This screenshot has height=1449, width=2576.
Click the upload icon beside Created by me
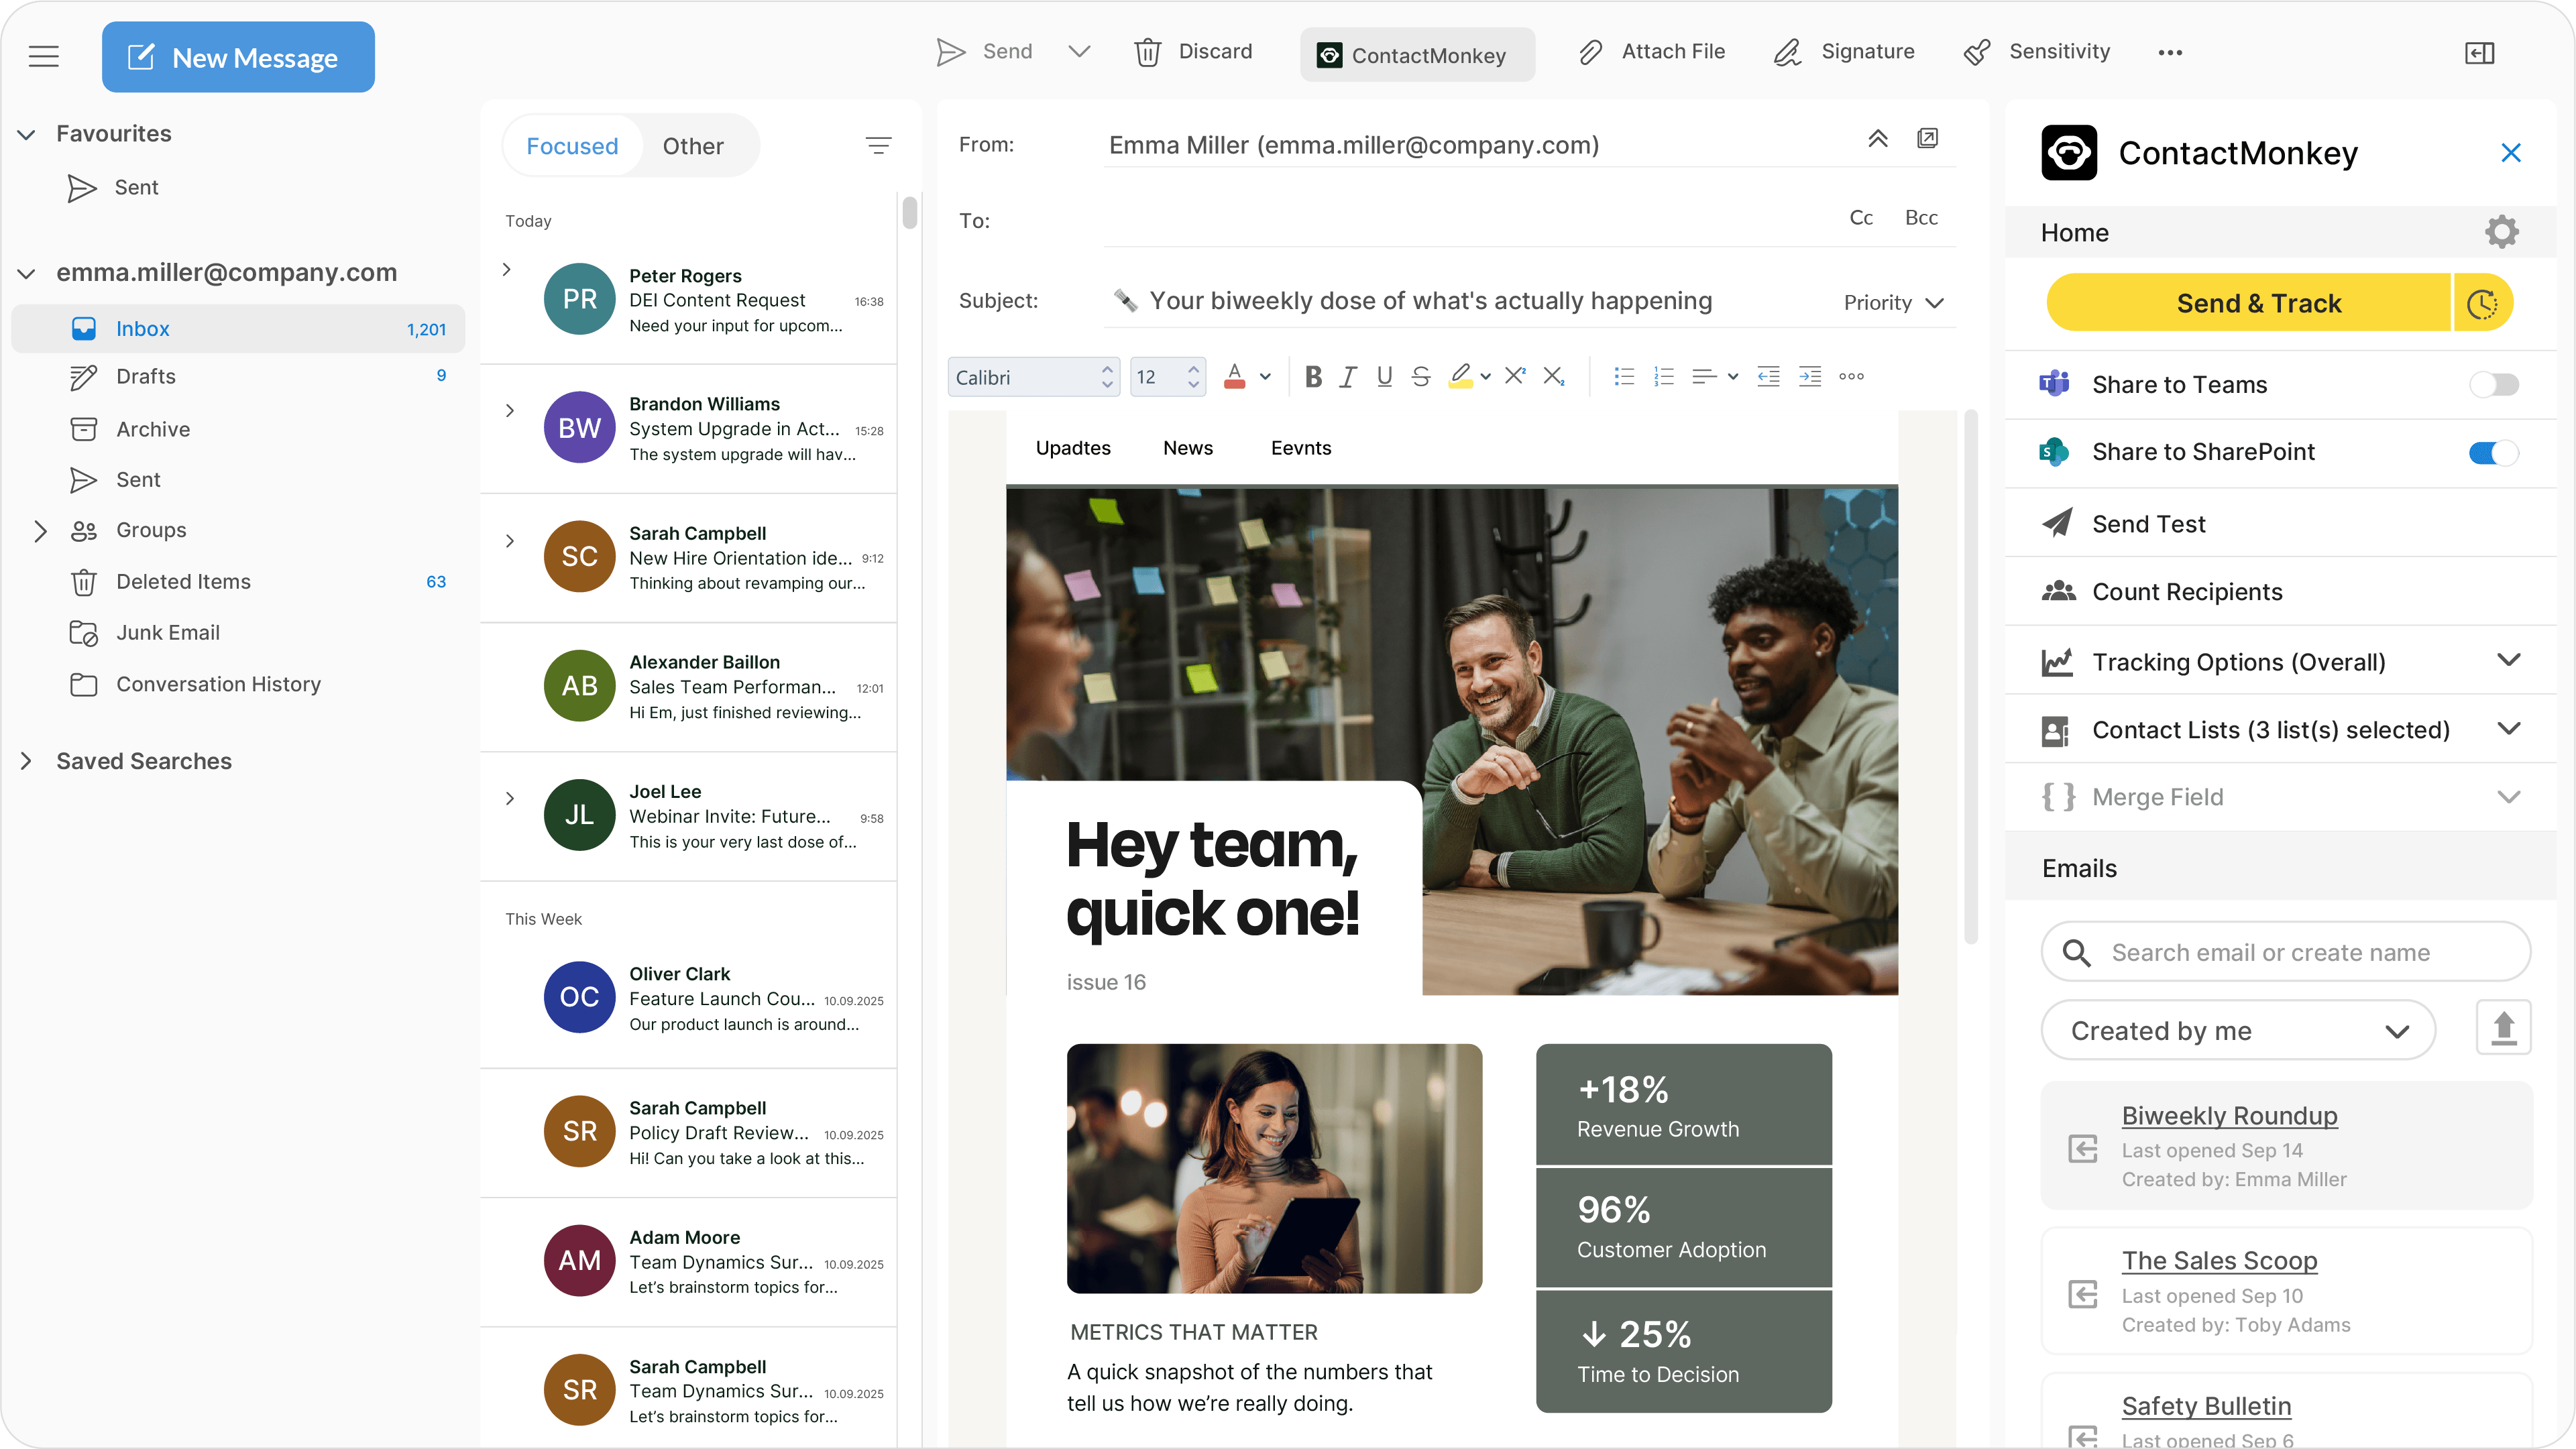tap(2503, 1028)
